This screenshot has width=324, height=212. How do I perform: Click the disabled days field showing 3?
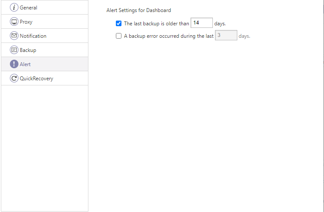tap(226, 36)
